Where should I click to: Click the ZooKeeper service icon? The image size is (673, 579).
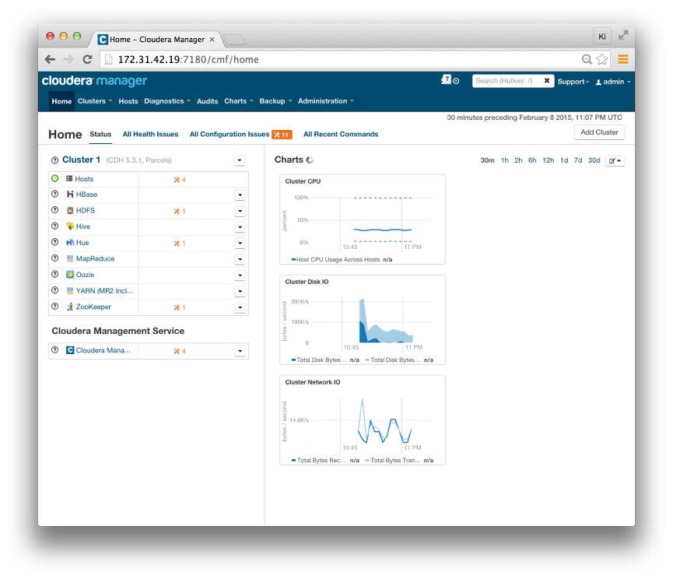tap(70, 307)
